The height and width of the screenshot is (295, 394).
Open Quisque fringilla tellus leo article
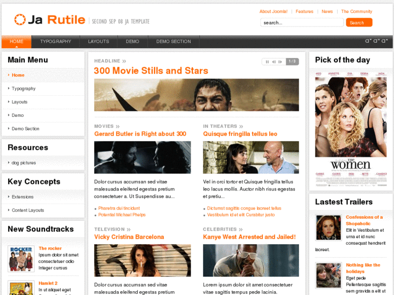[x=240, y=134]
